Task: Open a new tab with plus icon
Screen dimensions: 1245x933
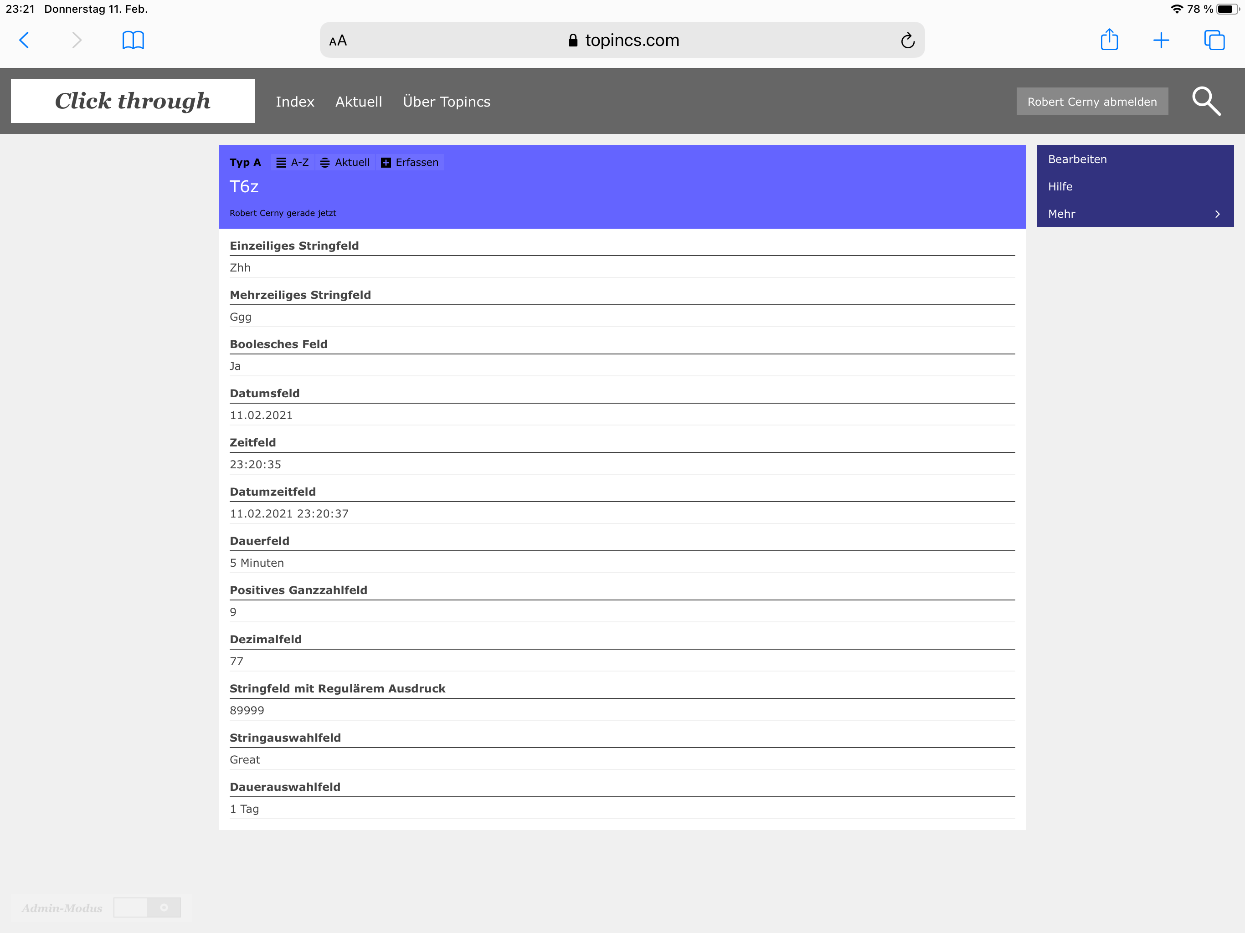Action: pyautogui.click(x=1161, y=40)
